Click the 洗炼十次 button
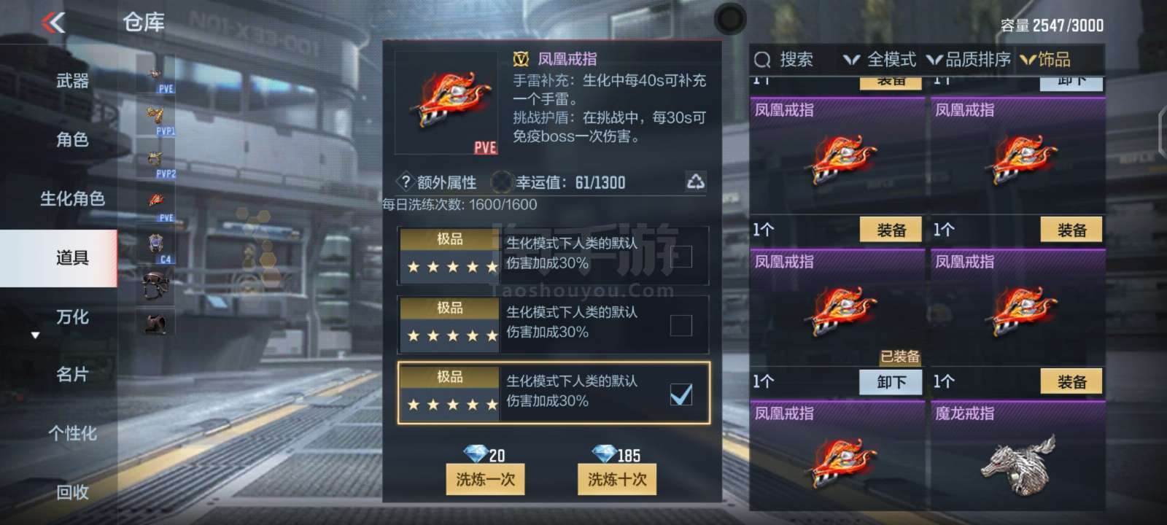 [x=617, y=479]
